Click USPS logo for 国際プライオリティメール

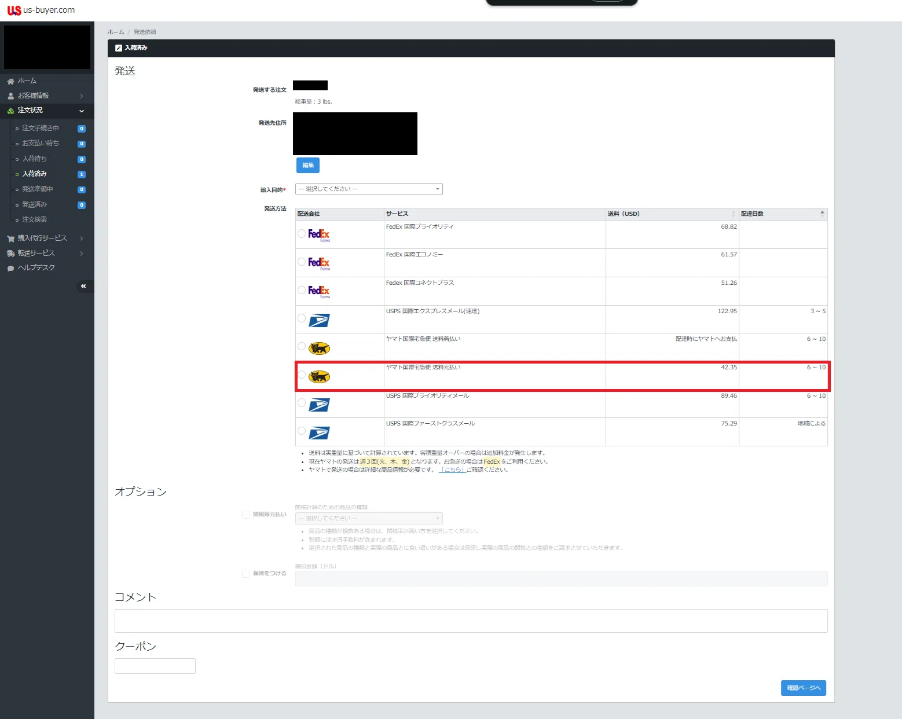(319, 405)
